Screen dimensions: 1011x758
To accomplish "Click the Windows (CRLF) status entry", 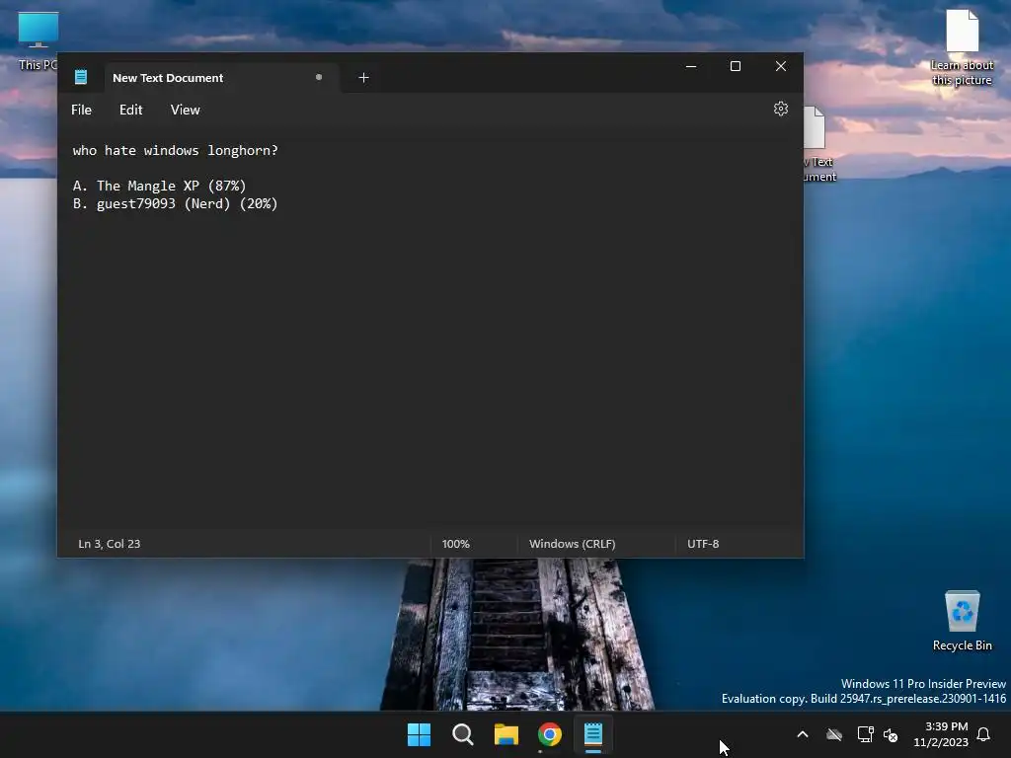I will (572, 544).
